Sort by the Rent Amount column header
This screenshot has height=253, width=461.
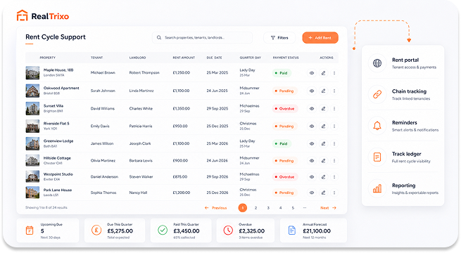coord(184,58)
